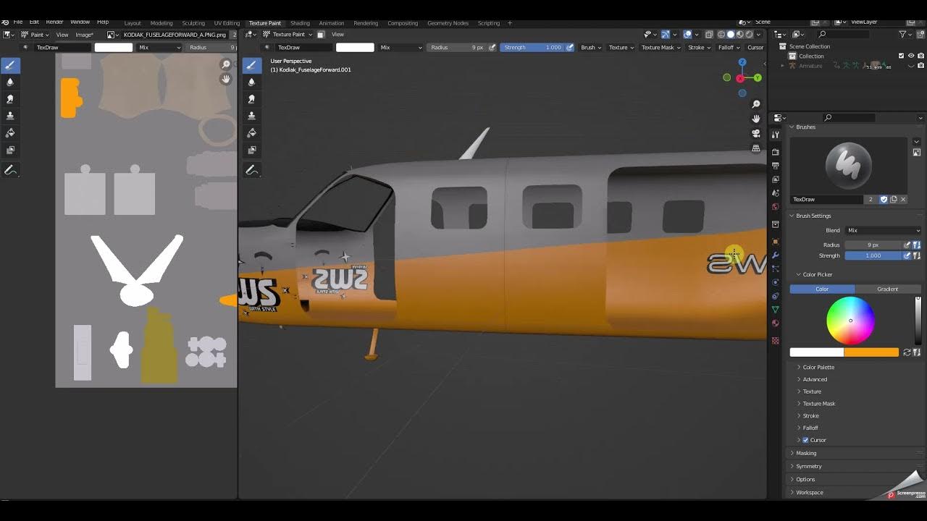Click the pan hand icon in the 3D viewport
The width and height of the screenshot is (927, 521).
tap(756, 119)
